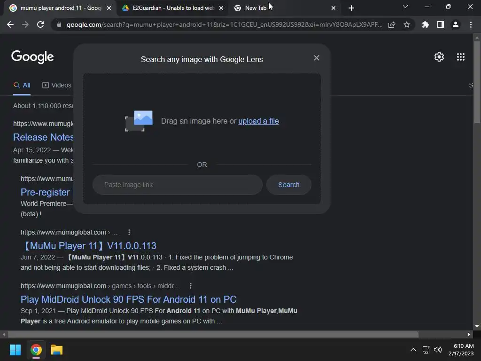Open the Pre-register result link
This screenshot has height=361, width=481.
click(x=47, y=192)
